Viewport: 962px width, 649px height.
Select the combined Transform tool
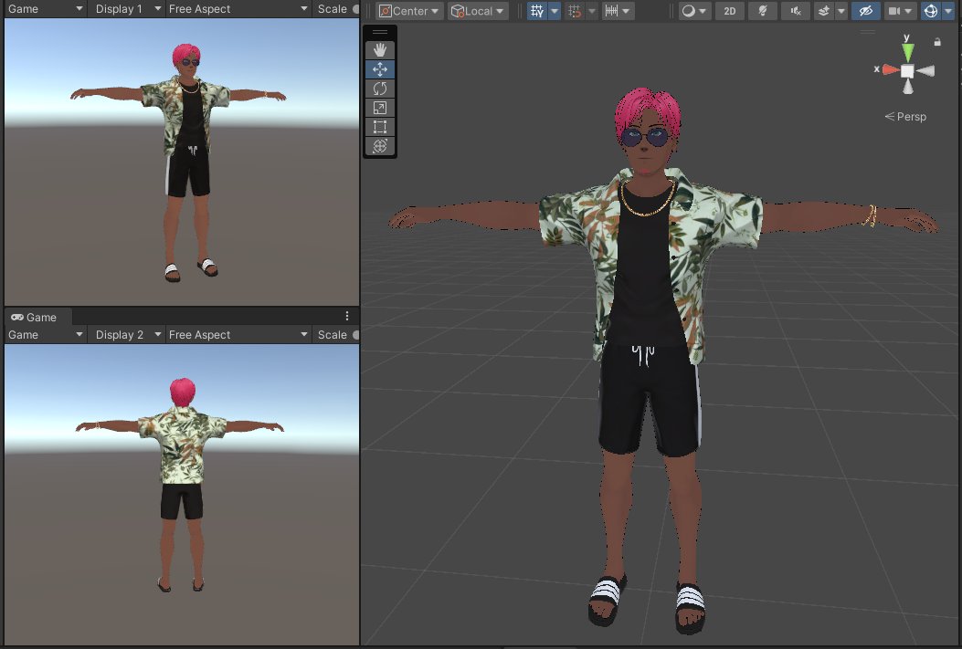pos(380,146)
